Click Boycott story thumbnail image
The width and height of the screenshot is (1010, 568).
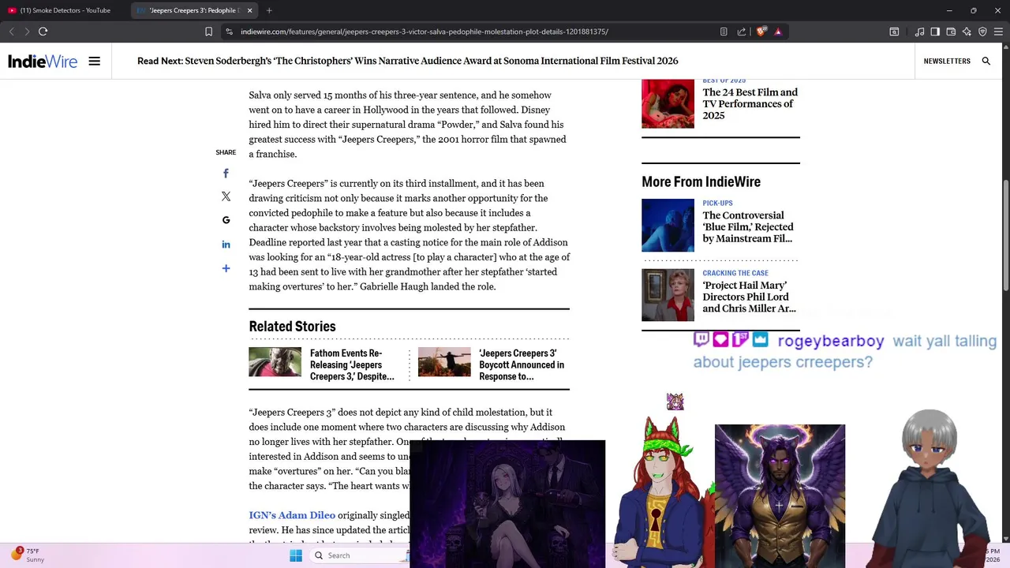point(444,362)
